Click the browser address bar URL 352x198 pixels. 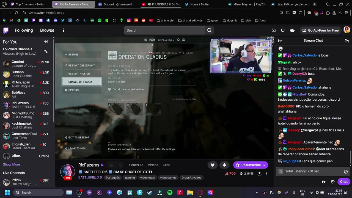pyautogui.click(x=46, y=13)
